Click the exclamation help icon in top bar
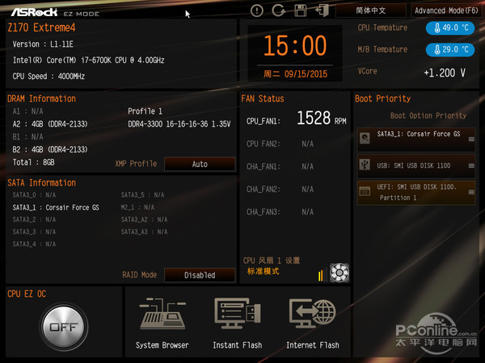The width and height of the screenshot is (485, 363). (x=257, y=10)
